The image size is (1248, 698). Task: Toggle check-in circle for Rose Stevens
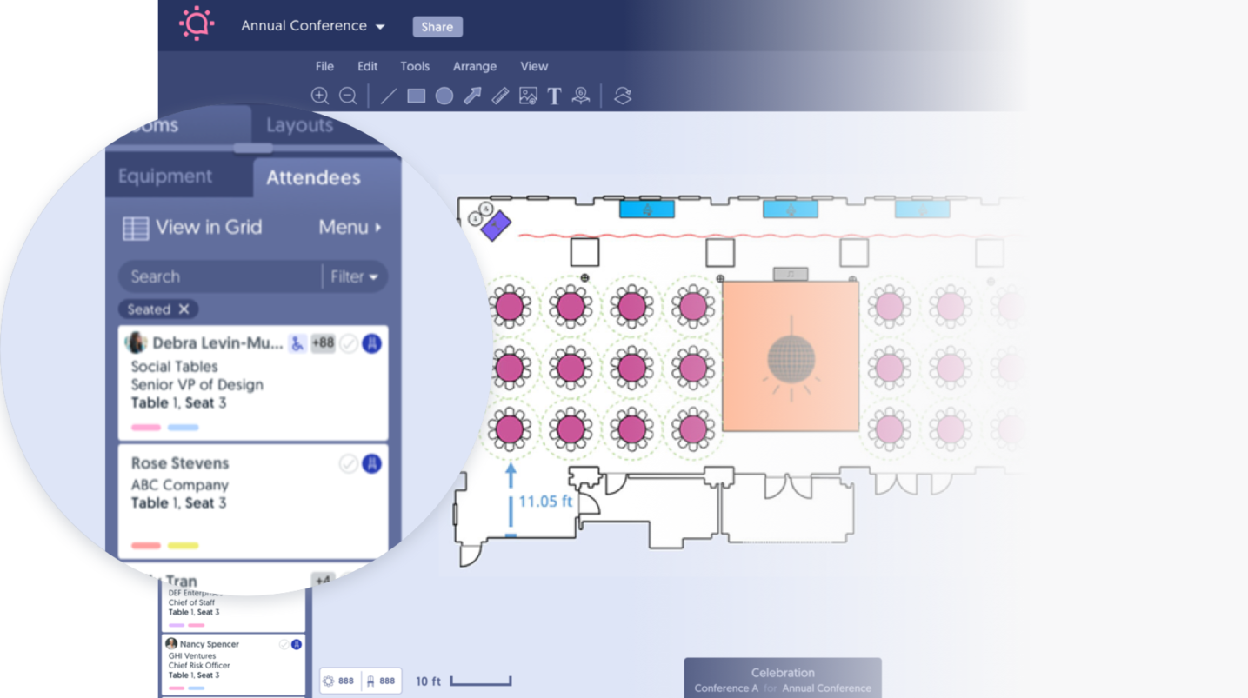[x=349, y=463]
